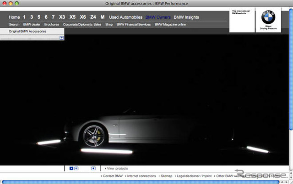Open BMW Magazine online link

coord(170,24)
